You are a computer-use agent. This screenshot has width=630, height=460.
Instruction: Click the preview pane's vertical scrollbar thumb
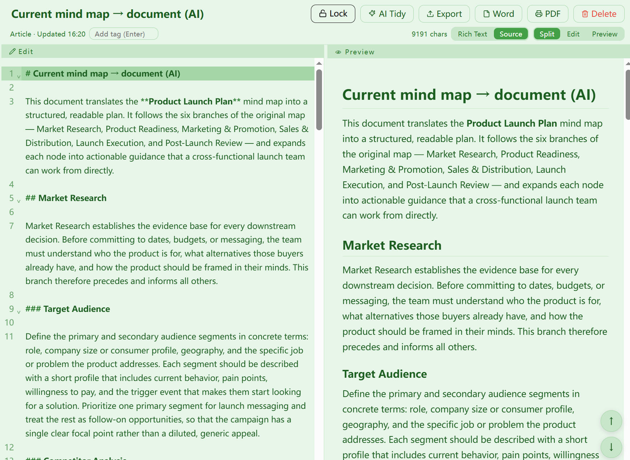627,95
